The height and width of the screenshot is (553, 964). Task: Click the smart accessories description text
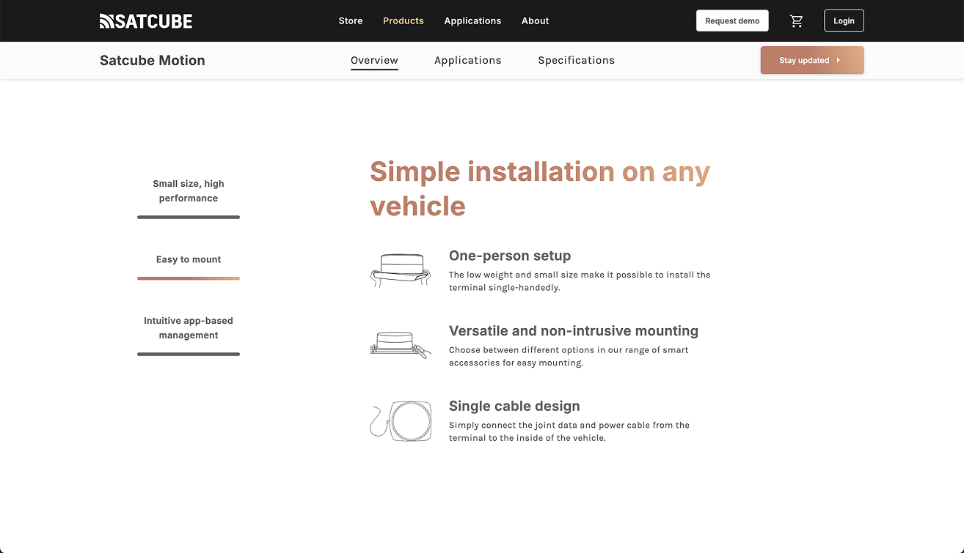pyautogui.click(x=569, y=357)
